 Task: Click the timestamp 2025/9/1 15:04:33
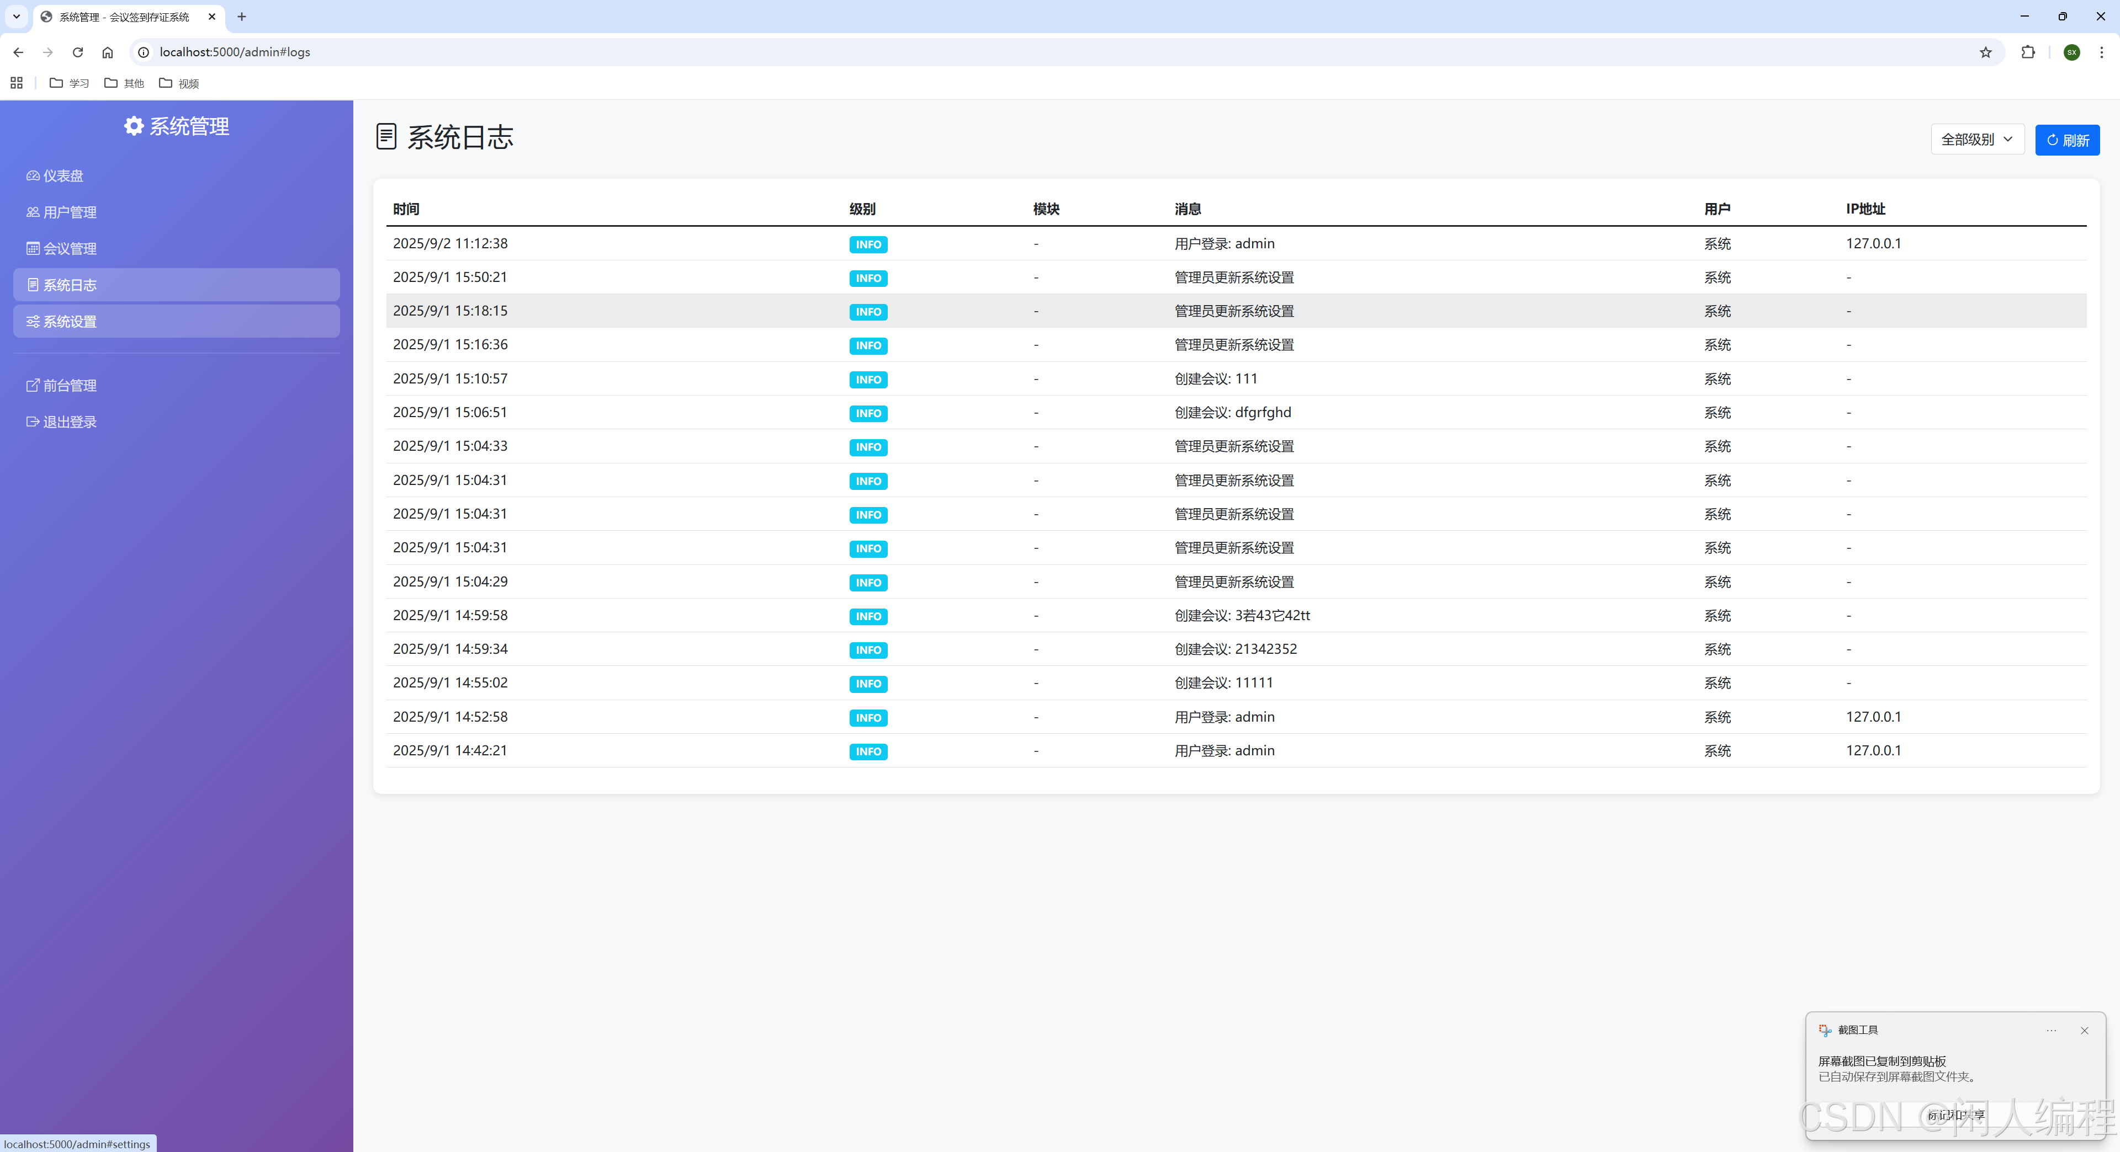coord(450,446)
